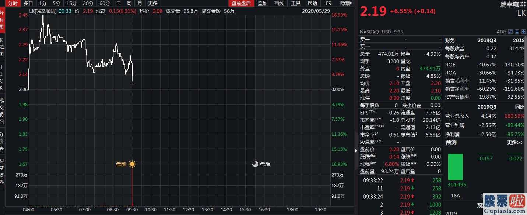The image size is (527, 215).
Task: Click the 09:33:24 trade tick row
Action: 401,196
